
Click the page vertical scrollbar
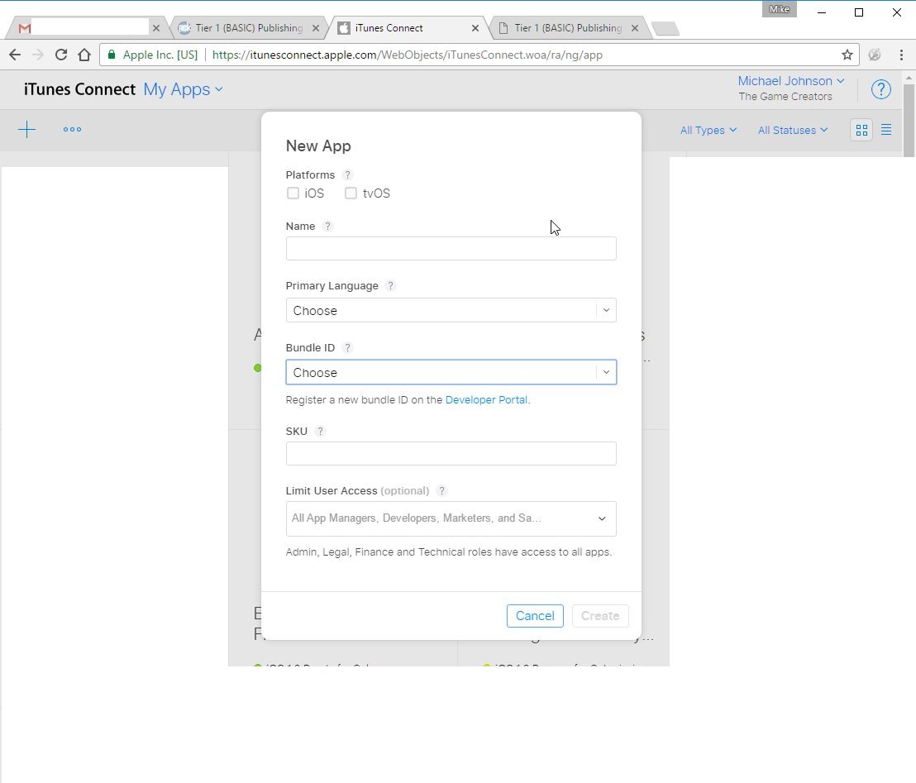909,121
